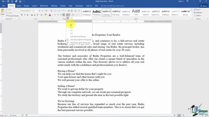Screen dimensions: 209x117
Task: Align text right
Action: [x=61, y=15]
